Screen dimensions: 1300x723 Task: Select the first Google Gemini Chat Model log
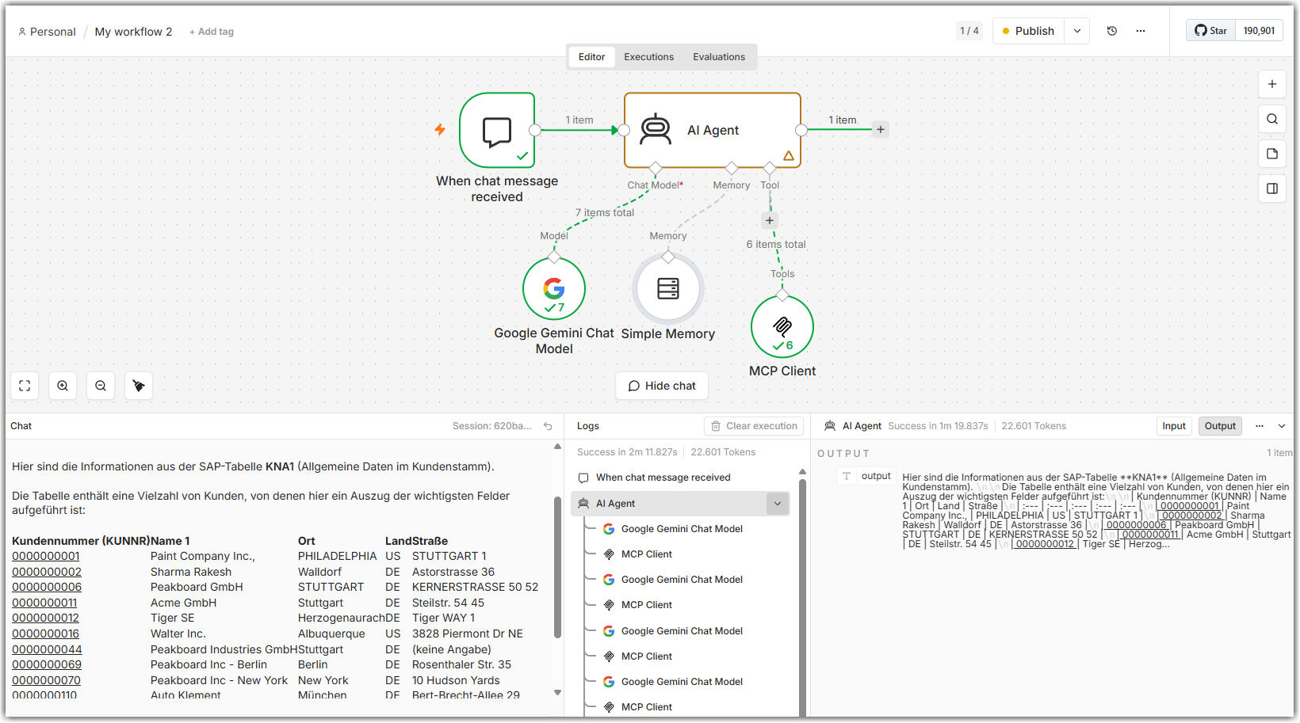[x=682, y=529]
